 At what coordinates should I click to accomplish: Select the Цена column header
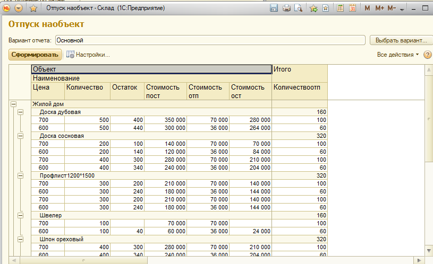point(48,91)
